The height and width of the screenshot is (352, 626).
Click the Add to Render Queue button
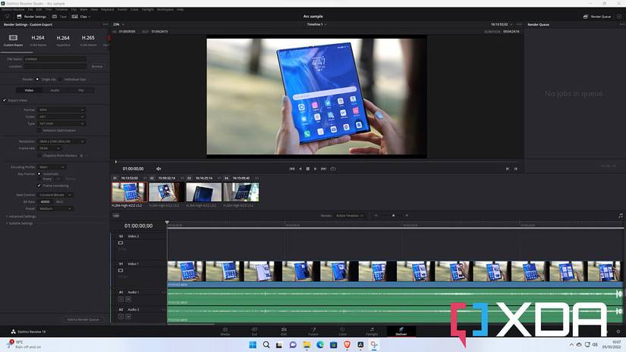tap(83, 319)
